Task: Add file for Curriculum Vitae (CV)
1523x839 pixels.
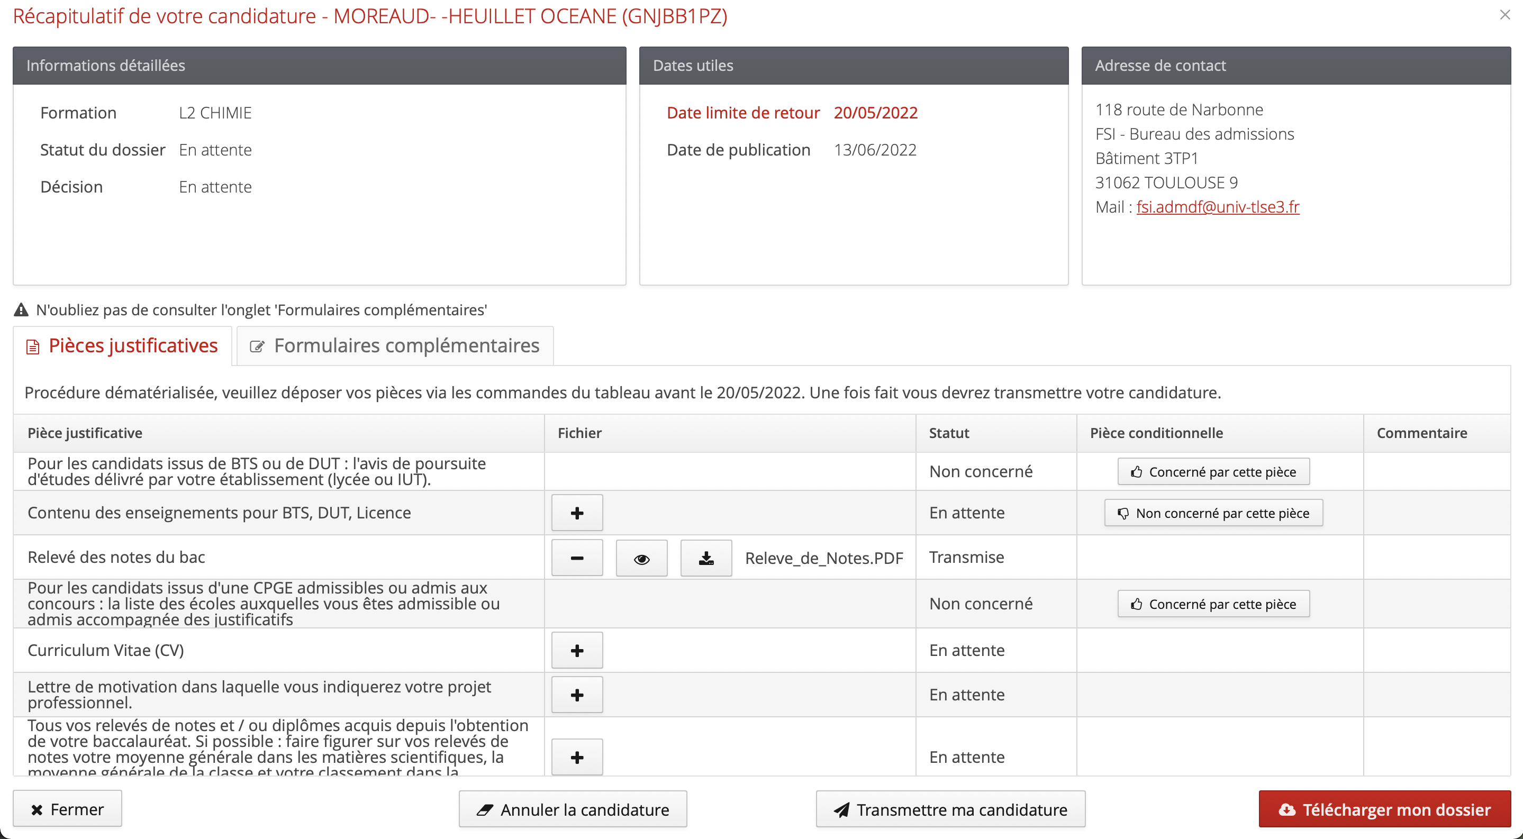Action: pos(576,650)
